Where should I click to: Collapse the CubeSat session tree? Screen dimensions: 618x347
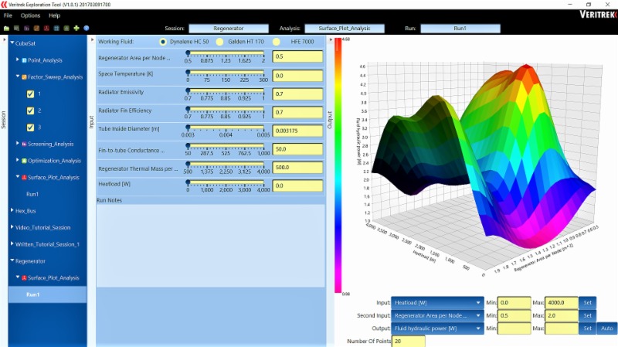[x=12, y=43]
